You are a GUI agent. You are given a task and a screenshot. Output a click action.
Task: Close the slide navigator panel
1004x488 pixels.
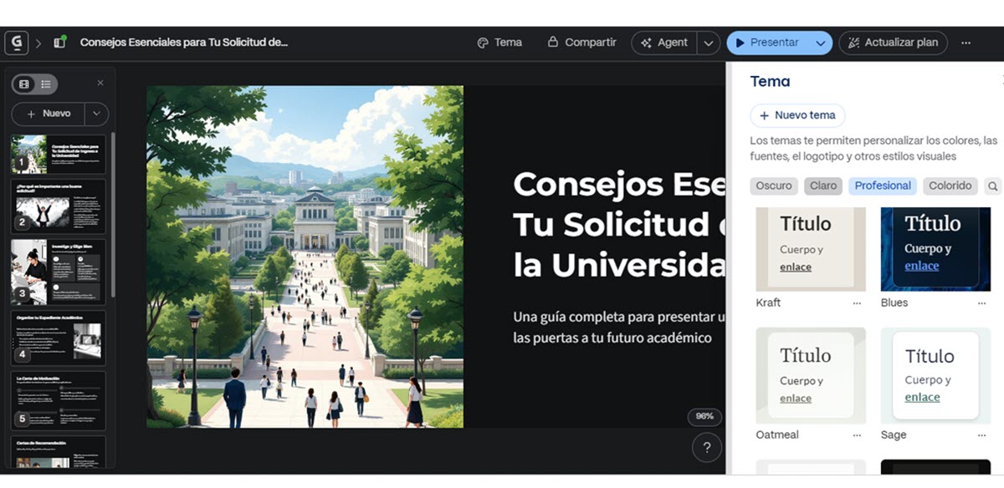[100, 83]
